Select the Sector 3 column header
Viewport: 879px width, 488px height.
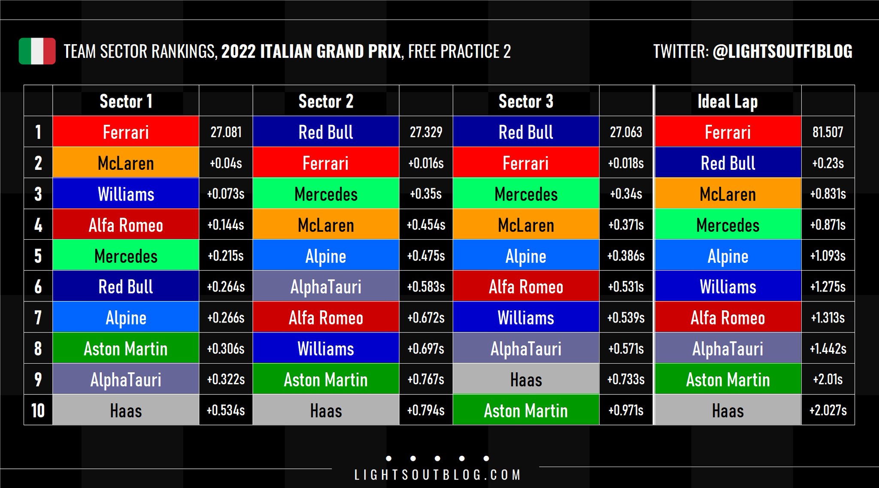[526, 102]
